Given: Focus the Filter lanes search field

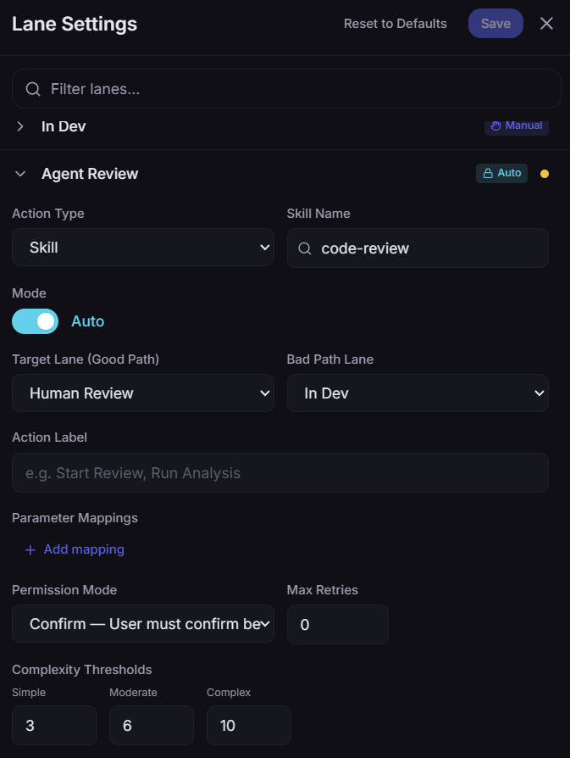Looking at the screenshot, I should point(286,88).
